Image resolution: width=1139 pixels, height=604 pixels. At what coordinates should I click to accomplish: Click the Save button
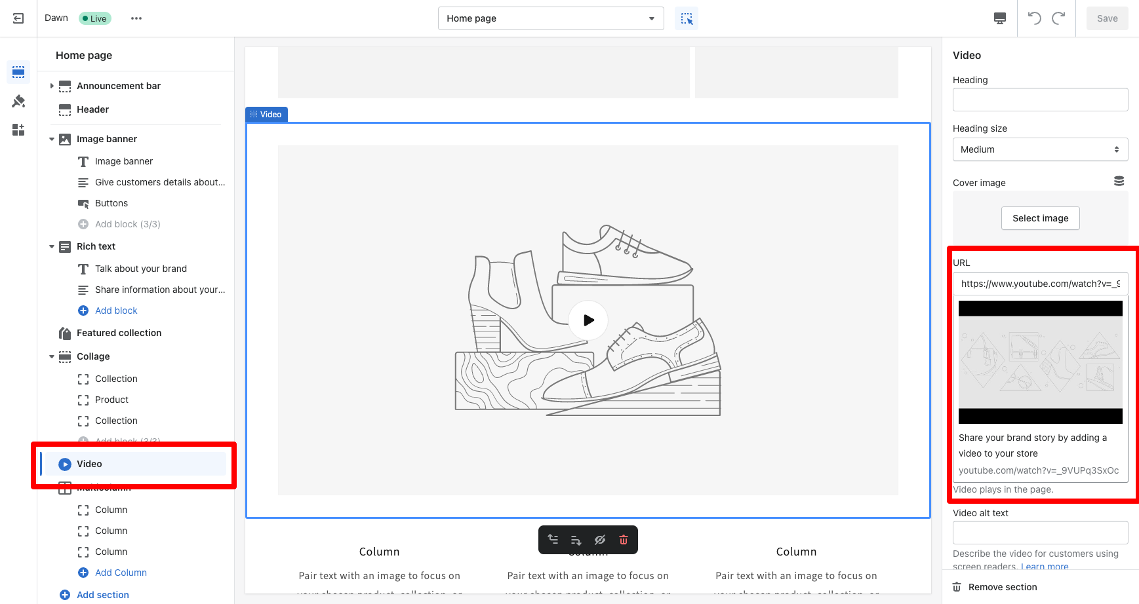[1107, 18]
